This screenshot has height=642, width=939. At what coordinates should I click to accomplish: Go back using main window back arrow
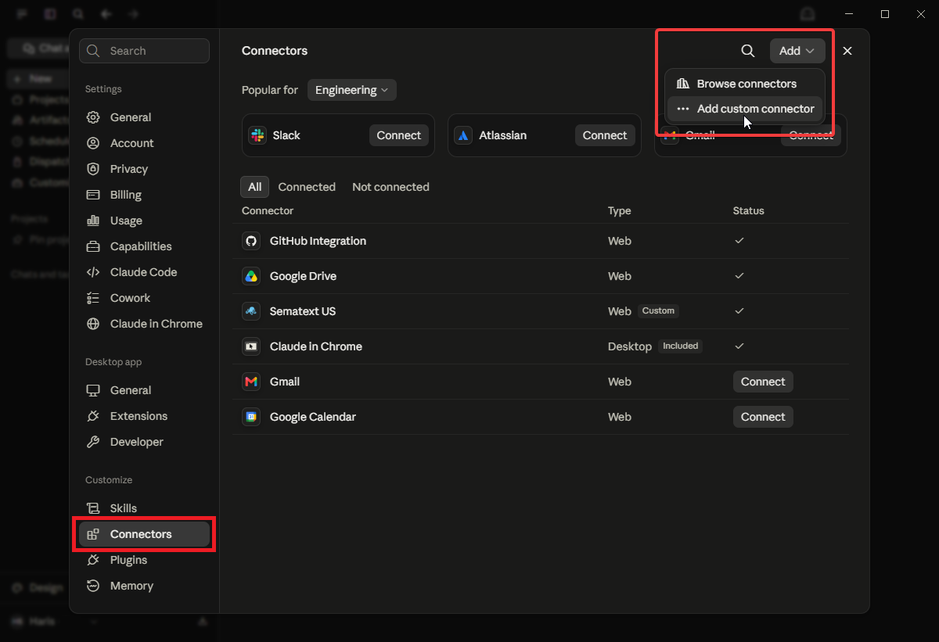point(106,14)
